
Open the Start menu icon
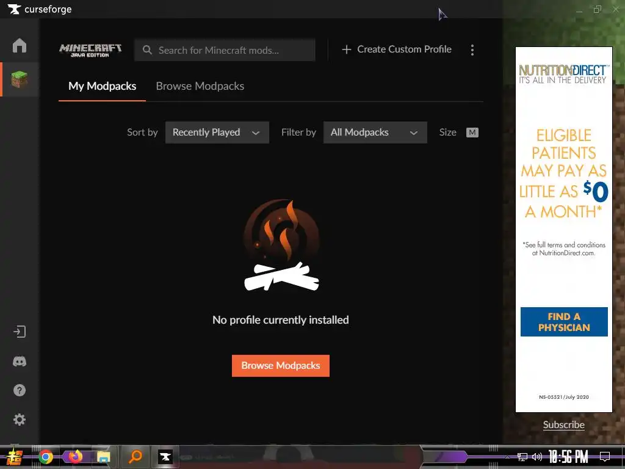click(x=15, y=457)
